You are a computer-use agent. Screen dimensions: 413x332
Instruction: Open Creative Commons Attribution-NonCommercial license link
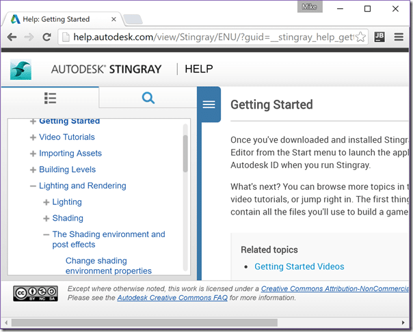pyautogui.click(x=335, y=288)
